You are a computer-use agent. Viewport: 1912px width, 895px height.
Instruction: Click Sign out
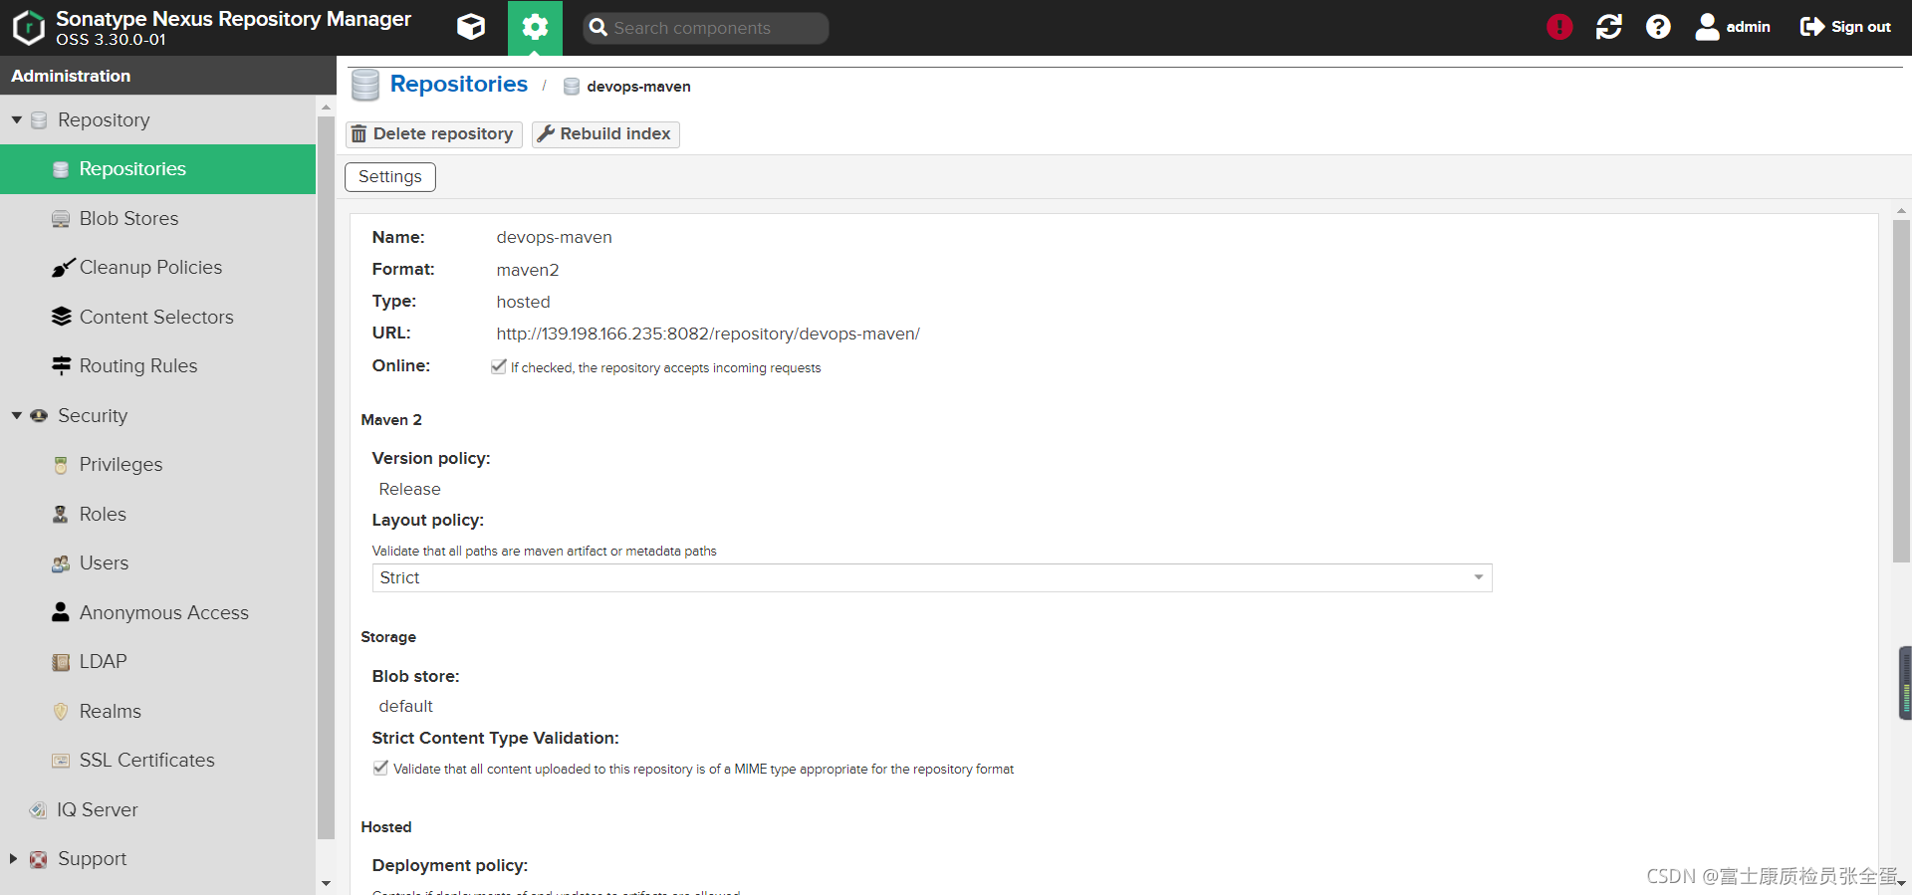(1845, 27)
